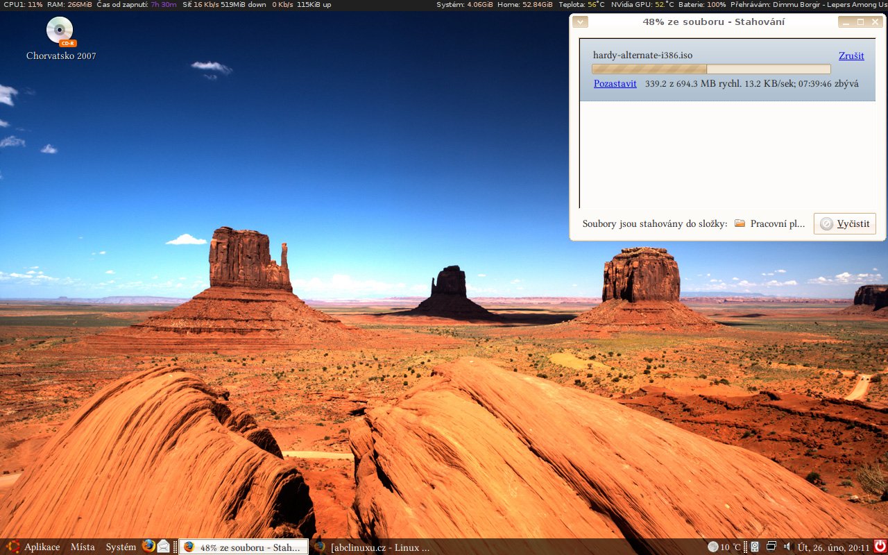
Task: Cancel the download via Zrušit link
Action: click(x=851, y=55)
